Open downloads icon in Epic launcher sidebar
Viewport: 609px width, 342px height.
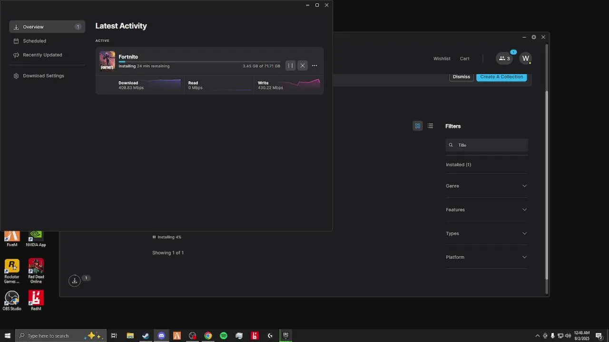75,281
